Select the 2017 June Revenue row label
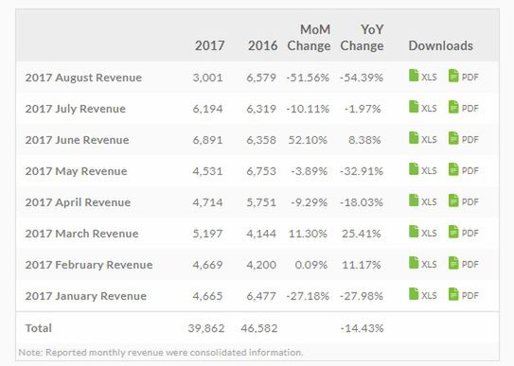 (x=77, y=140)
